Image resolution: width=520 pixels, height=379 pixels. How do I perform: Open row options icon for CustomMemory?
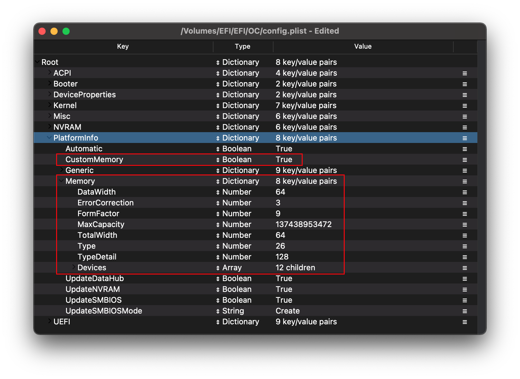[x=464, y=160]
